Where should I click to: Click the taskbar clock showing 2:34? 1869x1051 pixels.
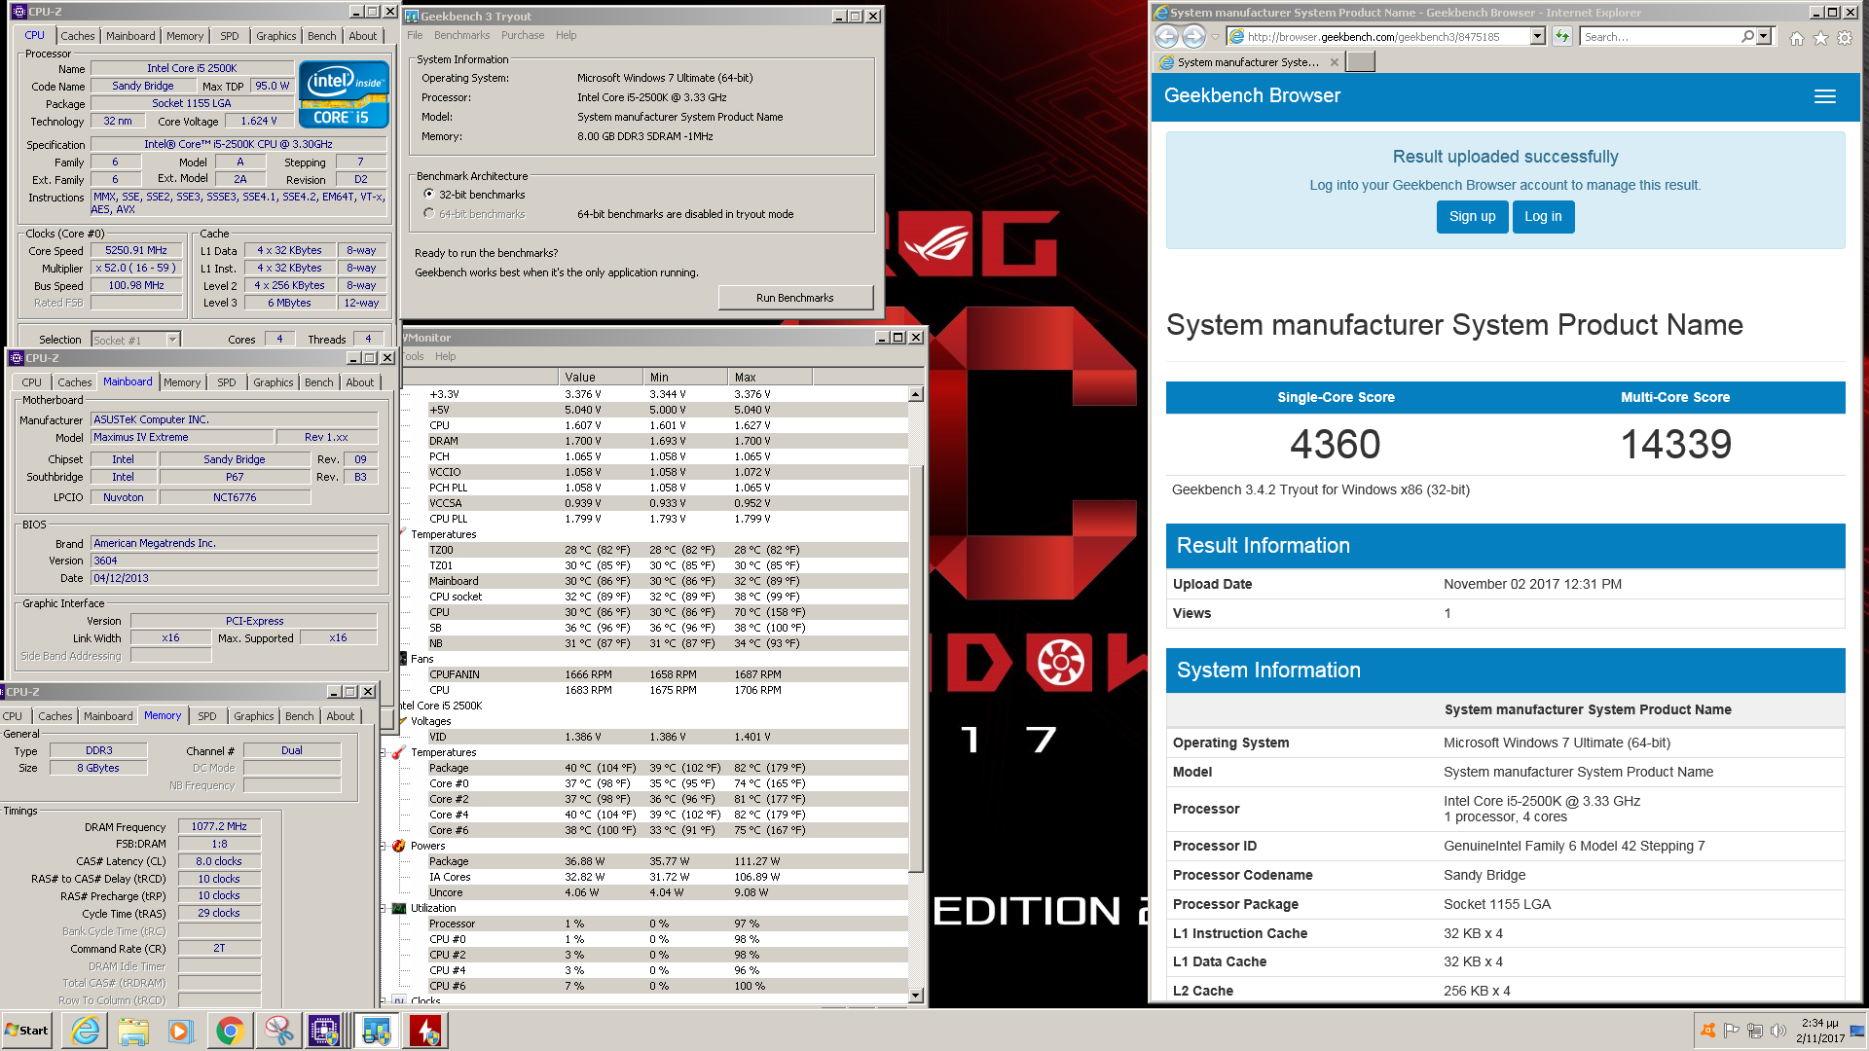tap(1819, 1031)
